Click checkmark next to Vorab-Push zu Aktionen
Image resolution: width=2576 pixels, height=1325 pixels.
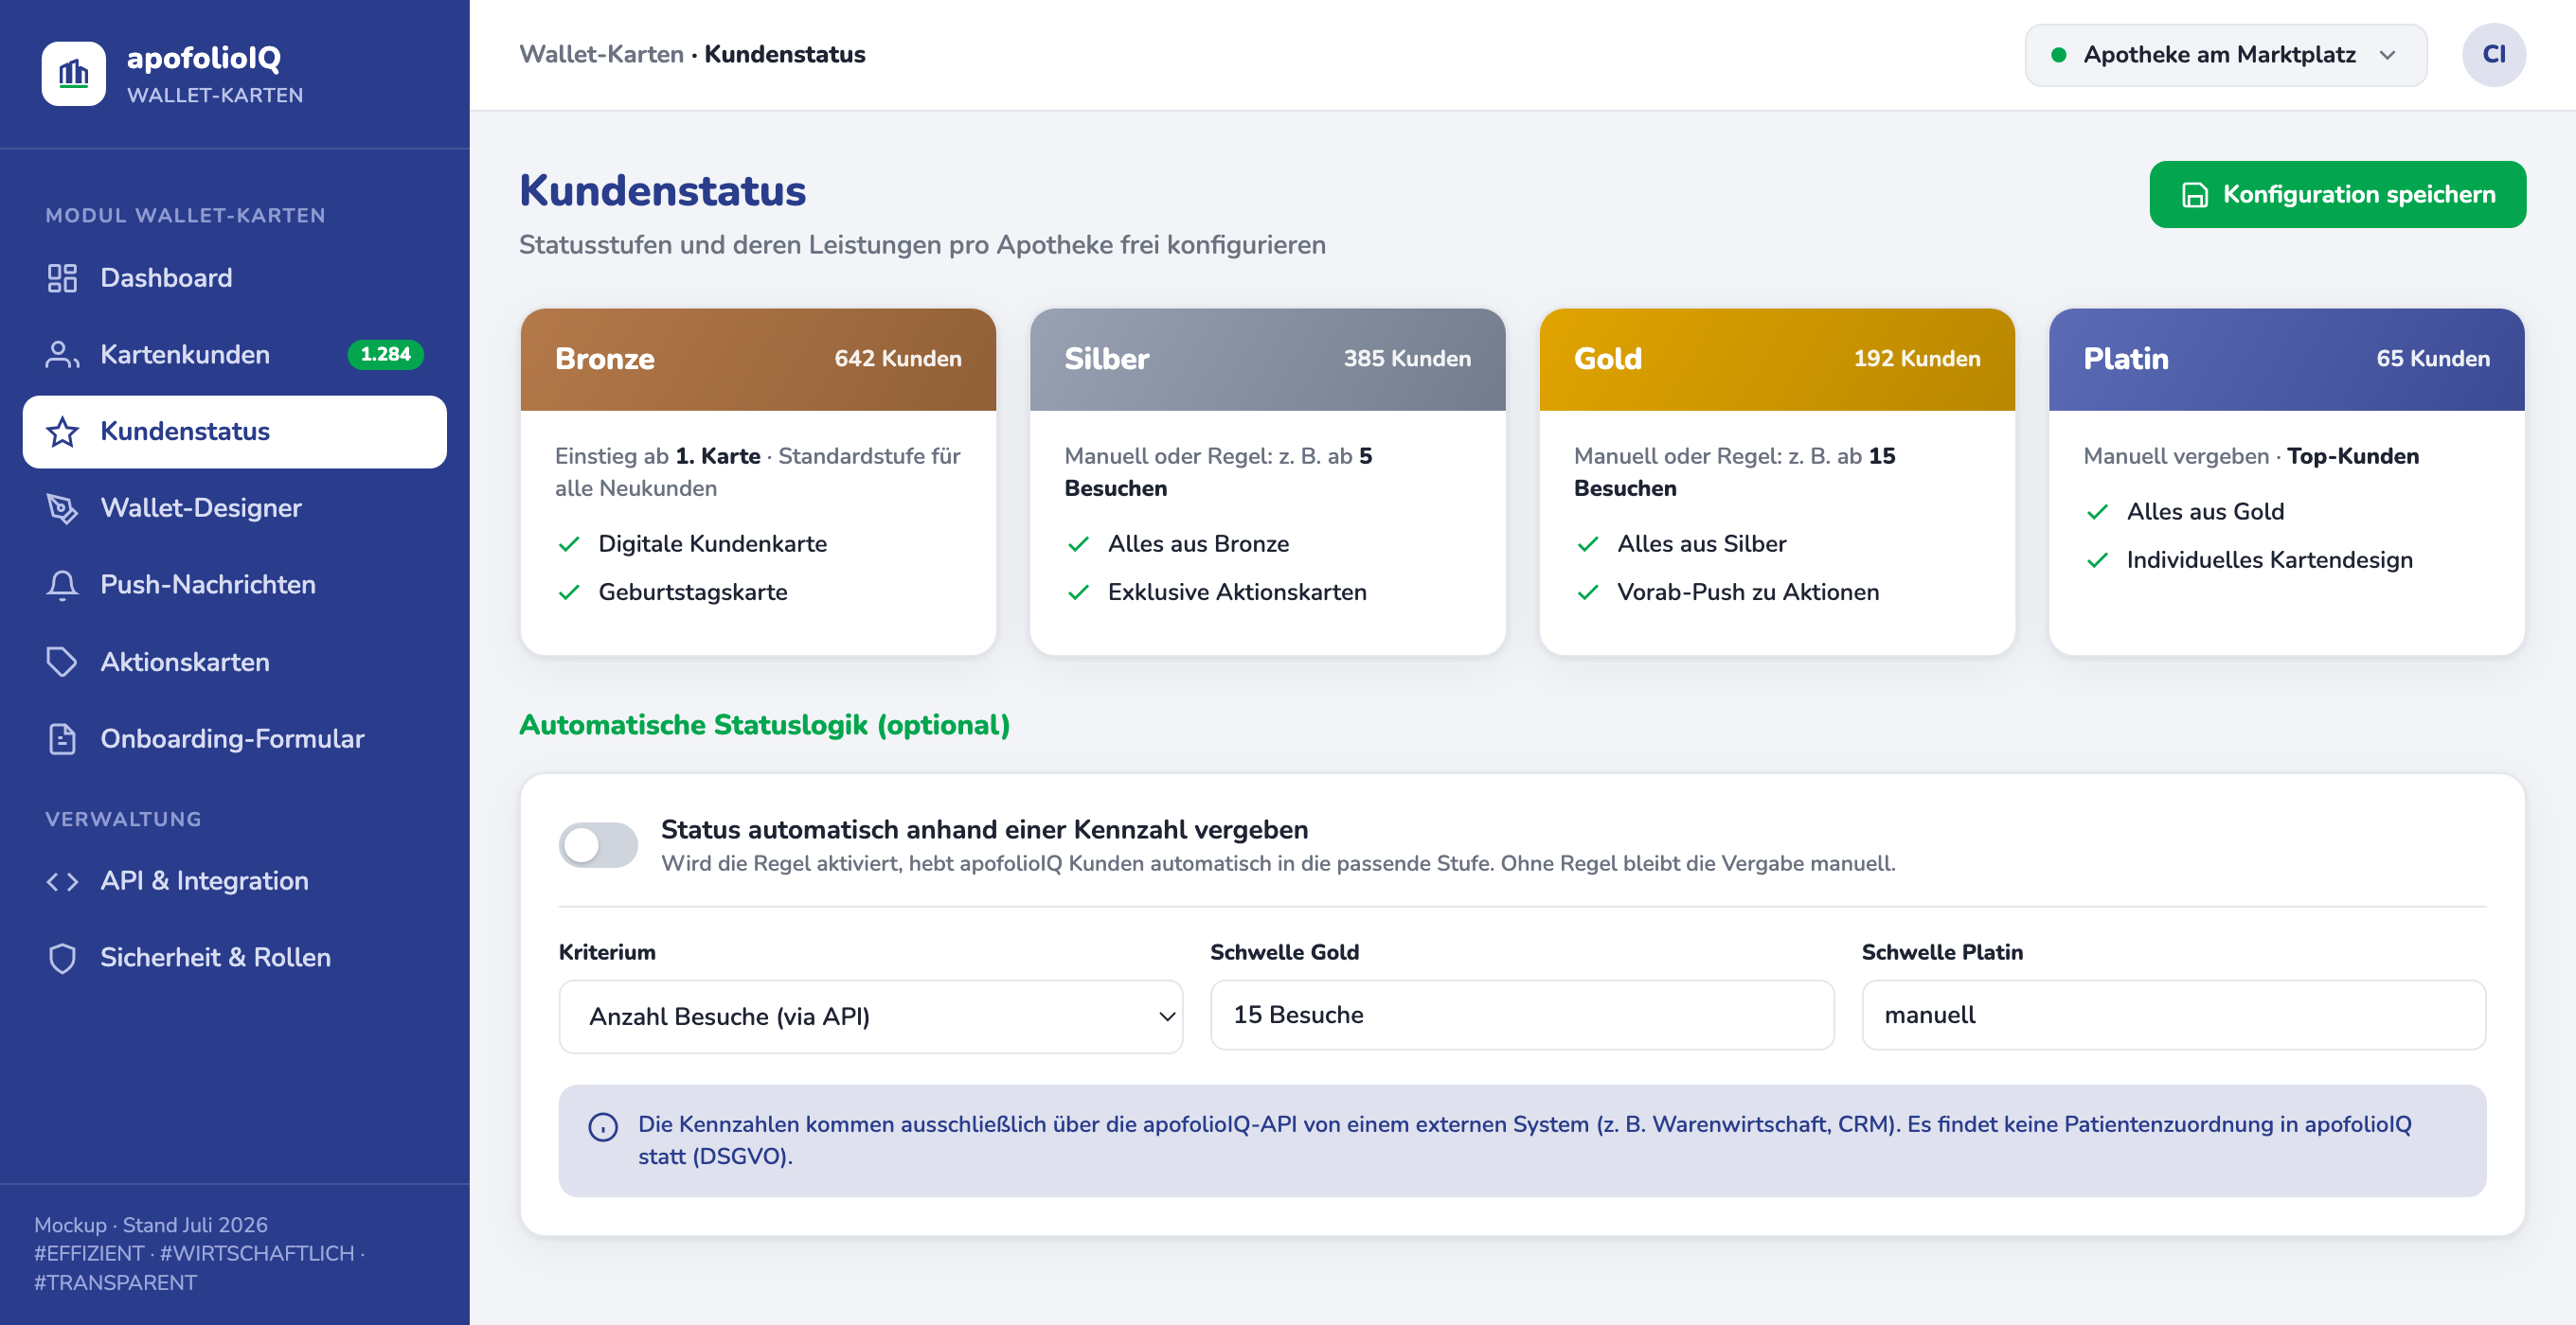(x=1588, y=592)
